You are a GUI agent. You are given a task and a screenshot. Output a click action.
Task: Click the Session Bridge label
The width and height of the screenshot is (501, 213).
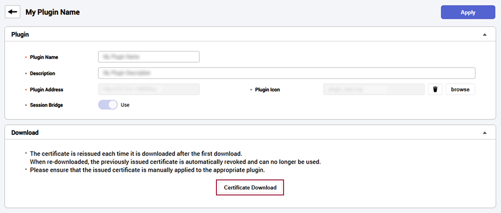[x=47, y=105]
